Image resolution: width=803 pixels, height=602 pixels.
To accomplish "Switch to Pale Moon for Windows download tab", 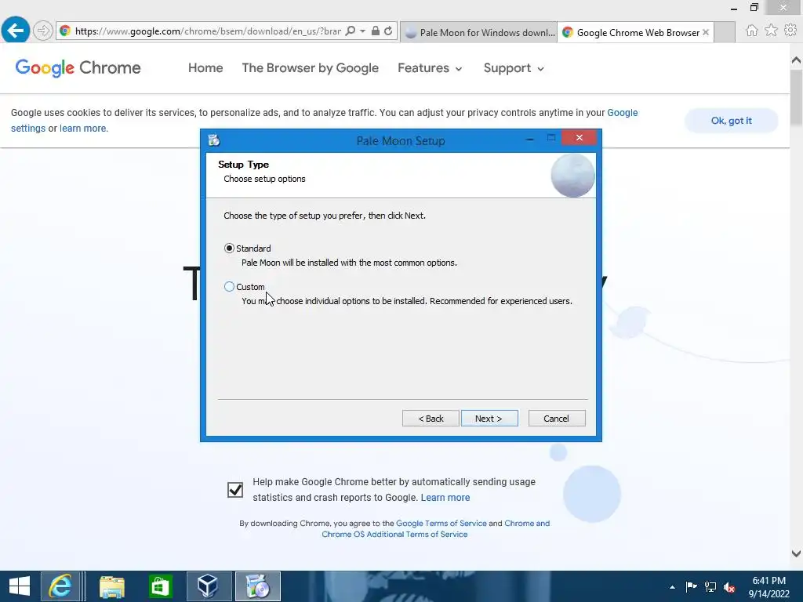I will point(478,32).
